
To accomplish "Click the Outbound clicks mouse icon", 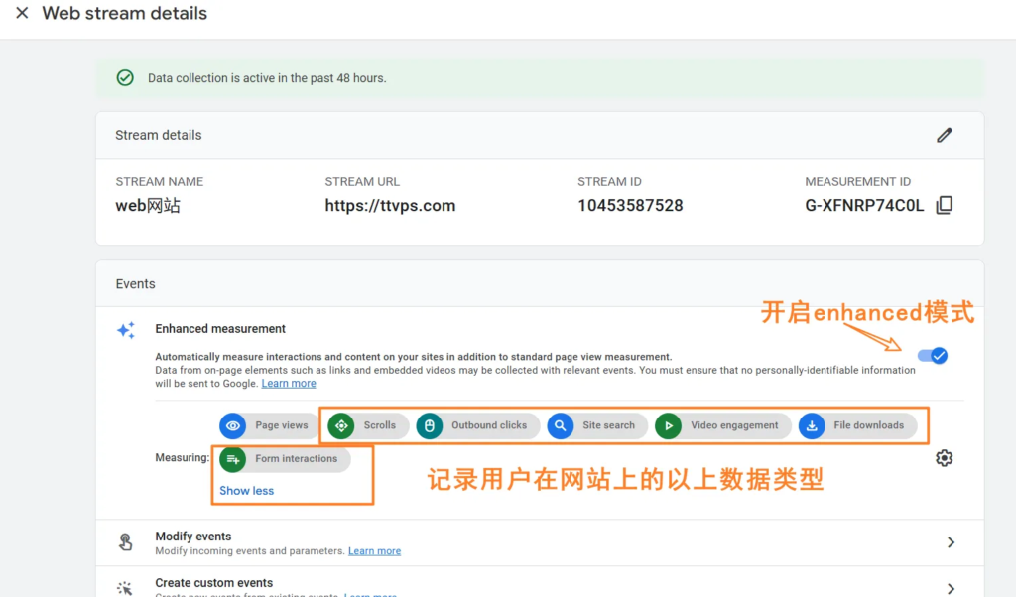I will click(429, 425).
